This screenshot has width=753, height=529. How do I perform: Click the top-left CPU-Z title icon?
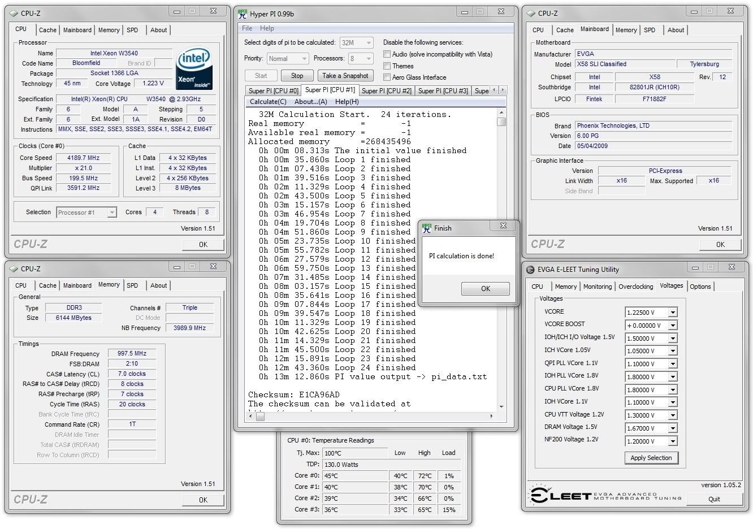(x=14, y=12)
